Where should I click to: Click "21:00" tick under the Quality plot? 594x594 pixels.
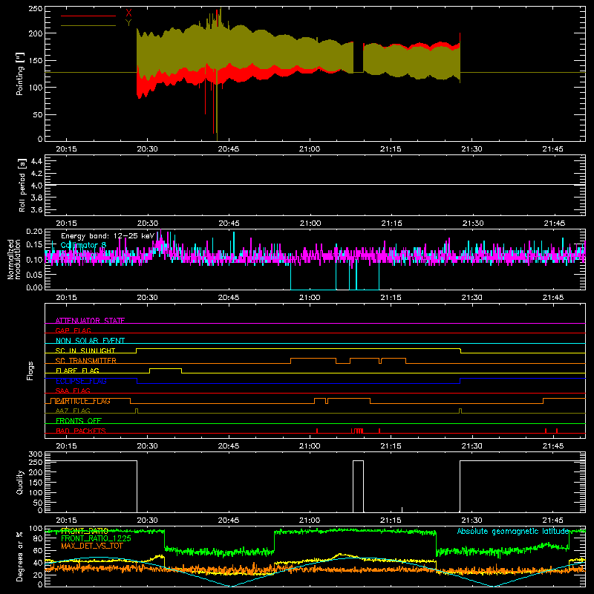point(310,520)
